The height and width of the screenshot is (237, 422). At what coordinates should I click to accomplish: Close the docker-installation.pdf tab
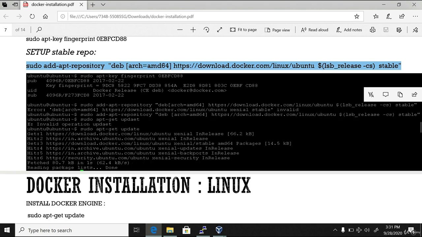pos(81,5)
